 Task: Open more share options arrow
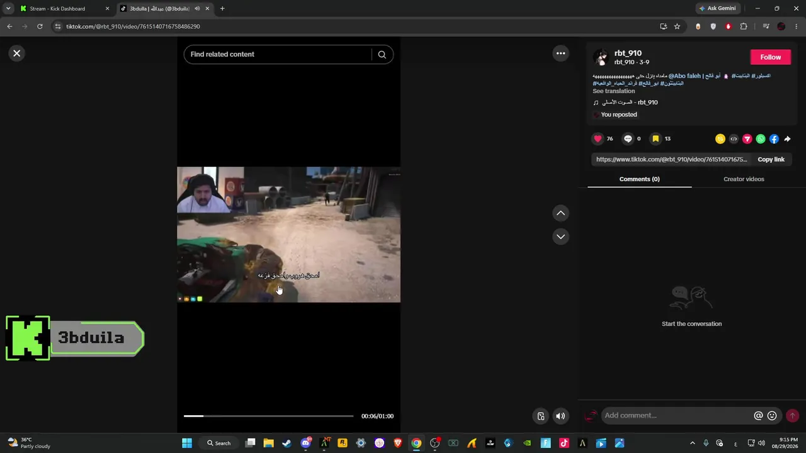pos(787,139)
